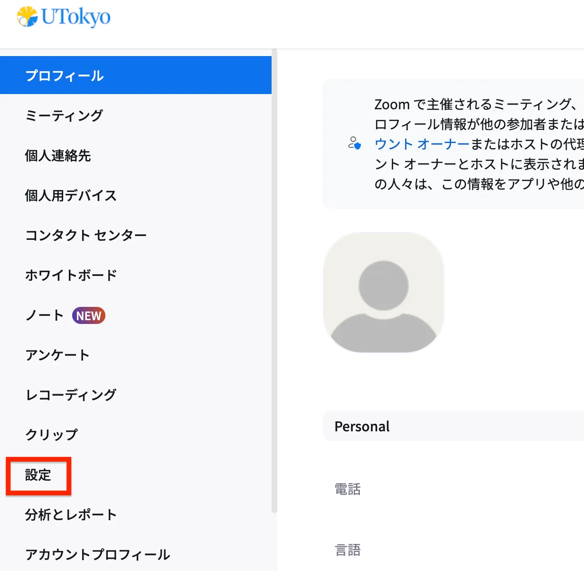Select アカウントプロフィール in the sidebar
Screen dimensions: 584x571
point(97,554)
